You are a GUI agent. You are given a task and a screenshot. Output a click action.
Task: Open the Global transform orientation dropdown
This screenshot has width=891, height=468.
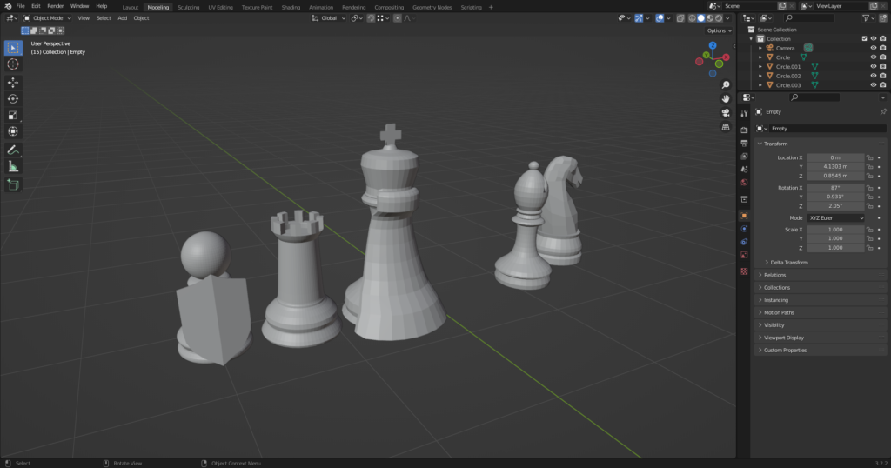pos(328,18)
